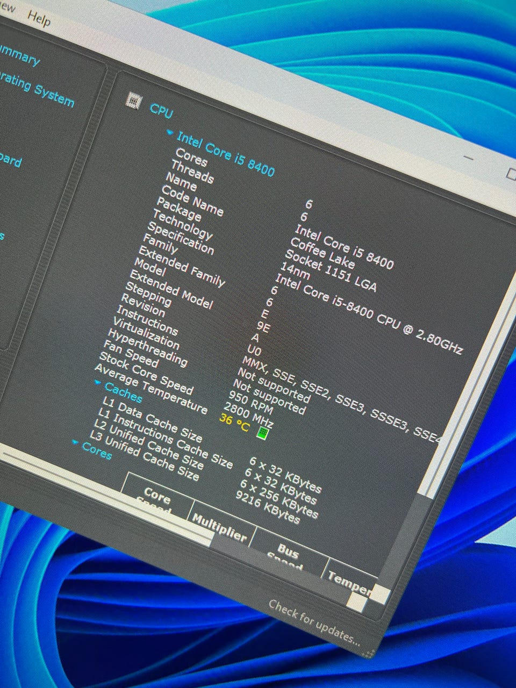Click the U0 revision value

[254, 350]
